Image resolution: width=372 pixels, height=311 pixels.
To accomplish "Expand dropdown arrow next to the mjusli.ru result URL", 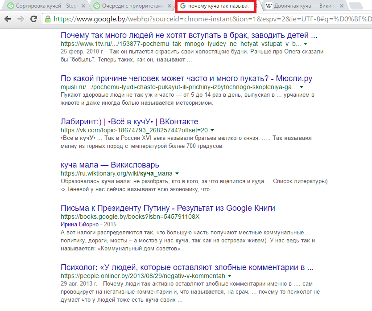I will pyautogui.click(x=302, y=87).
